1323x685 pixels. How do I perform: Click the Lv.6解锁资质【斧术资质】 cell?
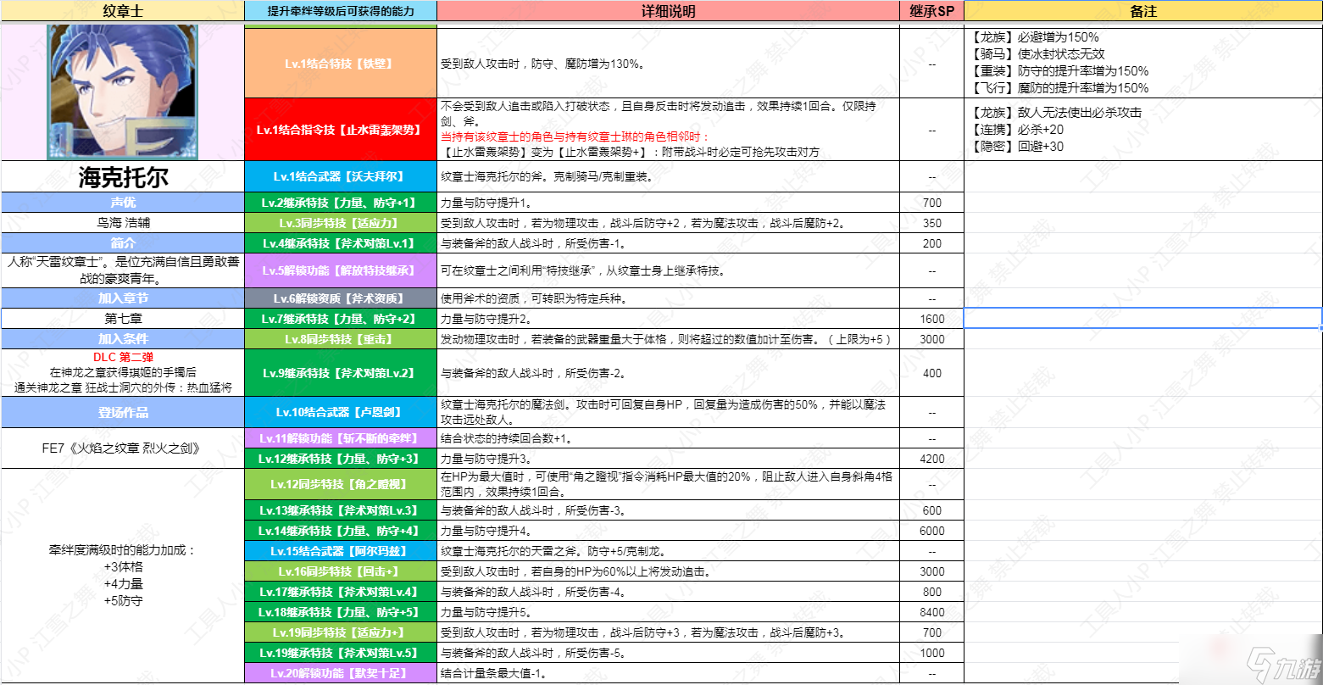[x=341, y=298]
